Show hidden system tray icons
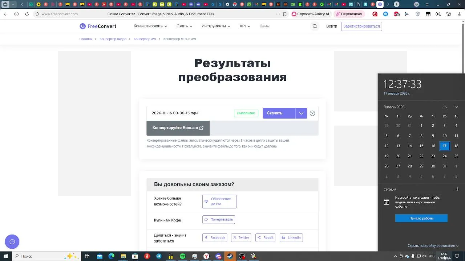 (395, 256)
